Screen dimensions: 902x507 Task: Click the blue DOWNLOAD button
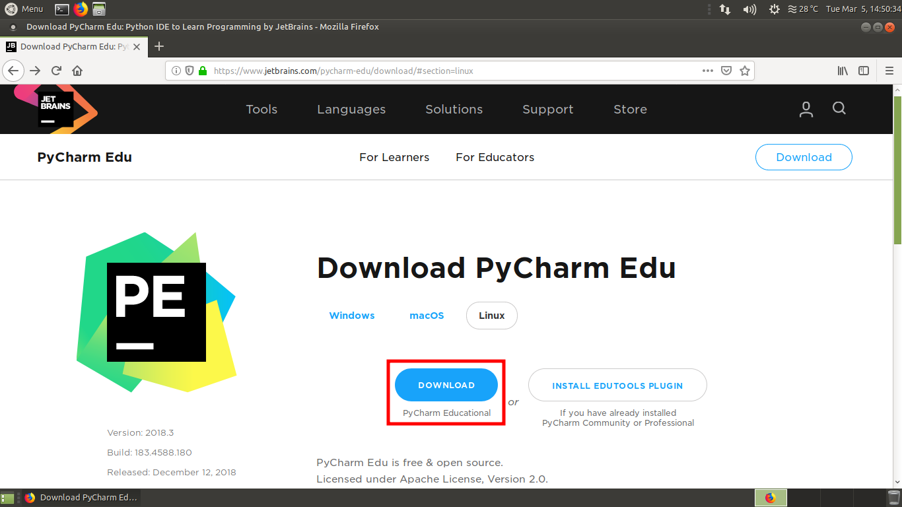coord(446,385)
